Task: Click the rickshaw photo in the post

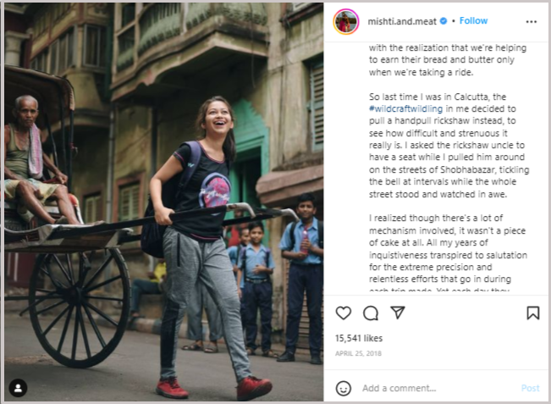Action: [163, 202]
